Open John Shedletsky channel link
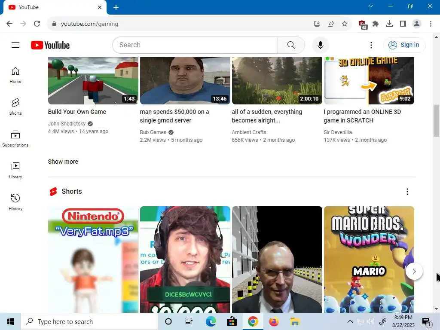This screenshot has width=440, height=330. (67, 123)
